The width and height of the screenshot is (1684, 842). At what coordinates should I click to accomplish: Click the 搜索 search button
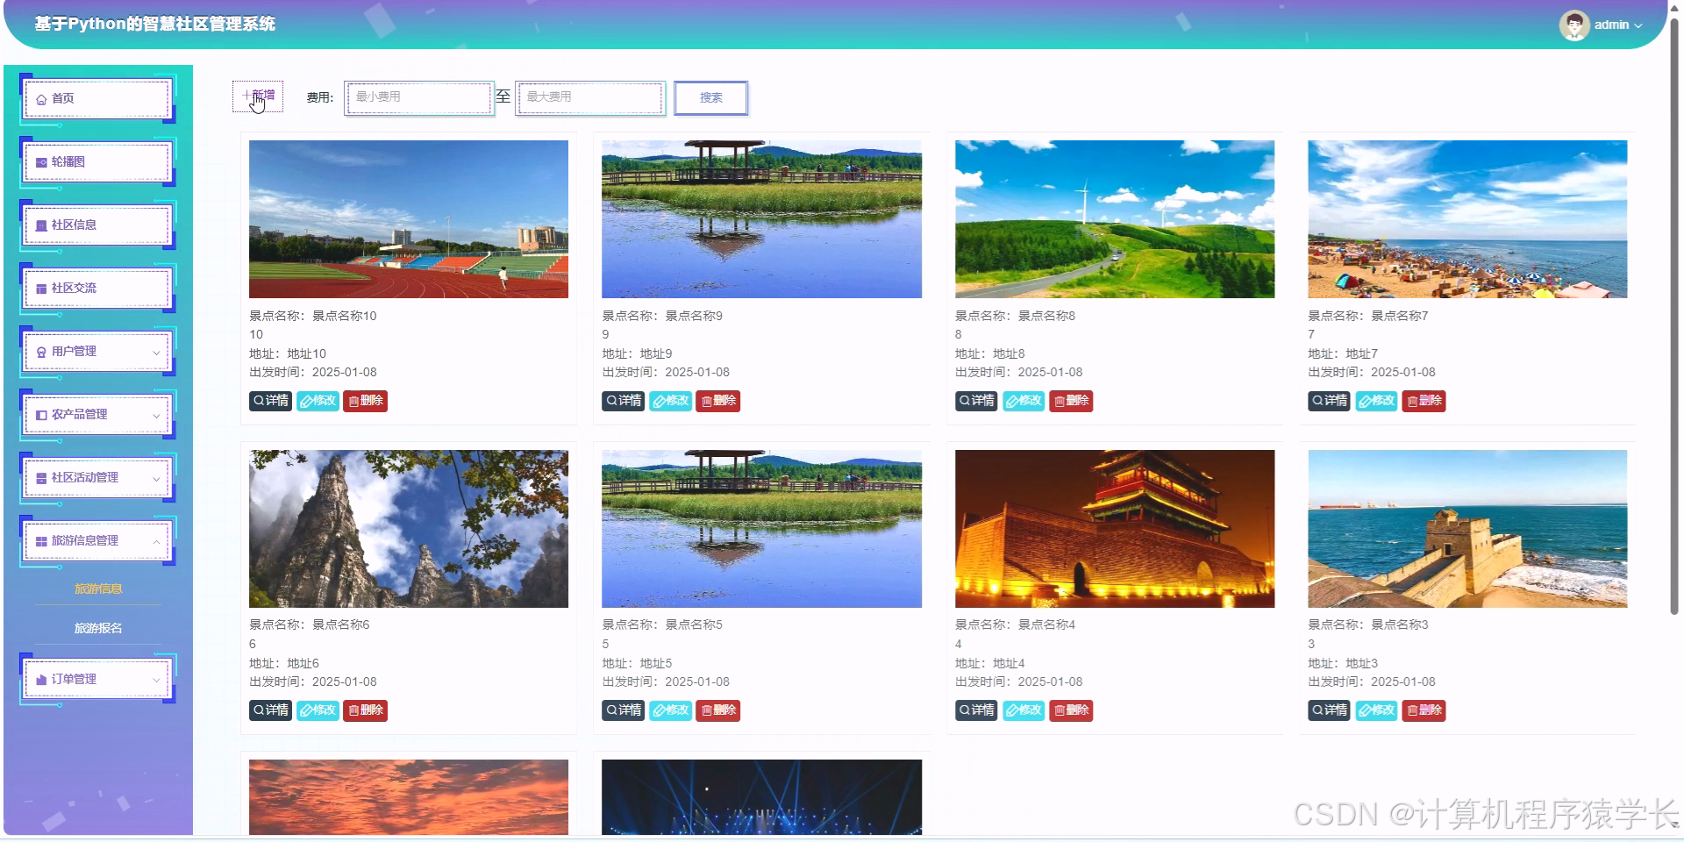[710, 97]
